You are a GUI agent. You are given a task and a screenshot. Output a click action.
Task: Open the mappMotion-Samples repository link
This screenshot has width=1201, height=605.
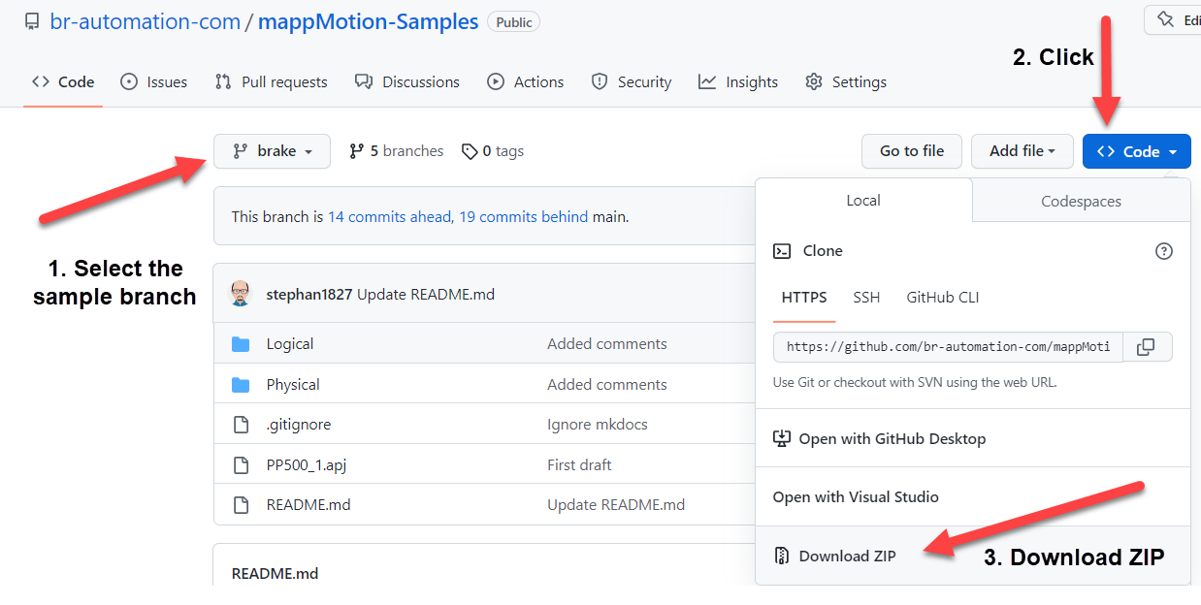tap(369, 21)
